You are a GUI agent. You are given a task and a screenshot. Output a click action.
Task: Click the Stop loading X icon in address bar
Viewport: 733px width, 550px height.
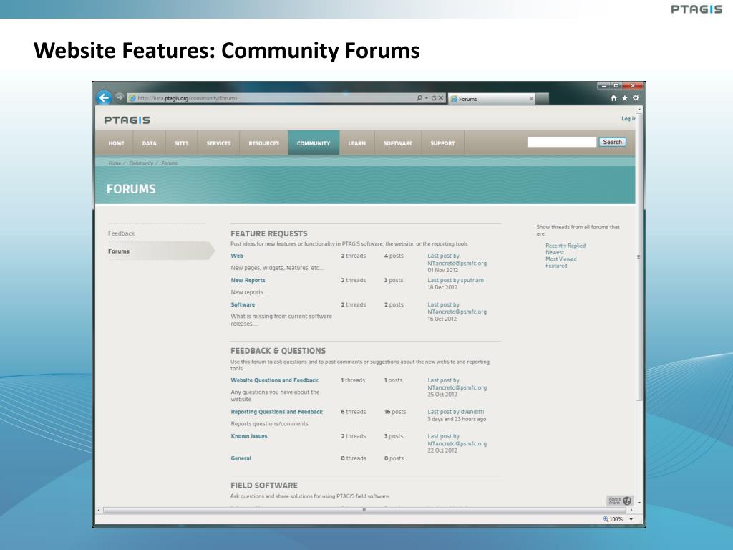click(x=441, y=98)
